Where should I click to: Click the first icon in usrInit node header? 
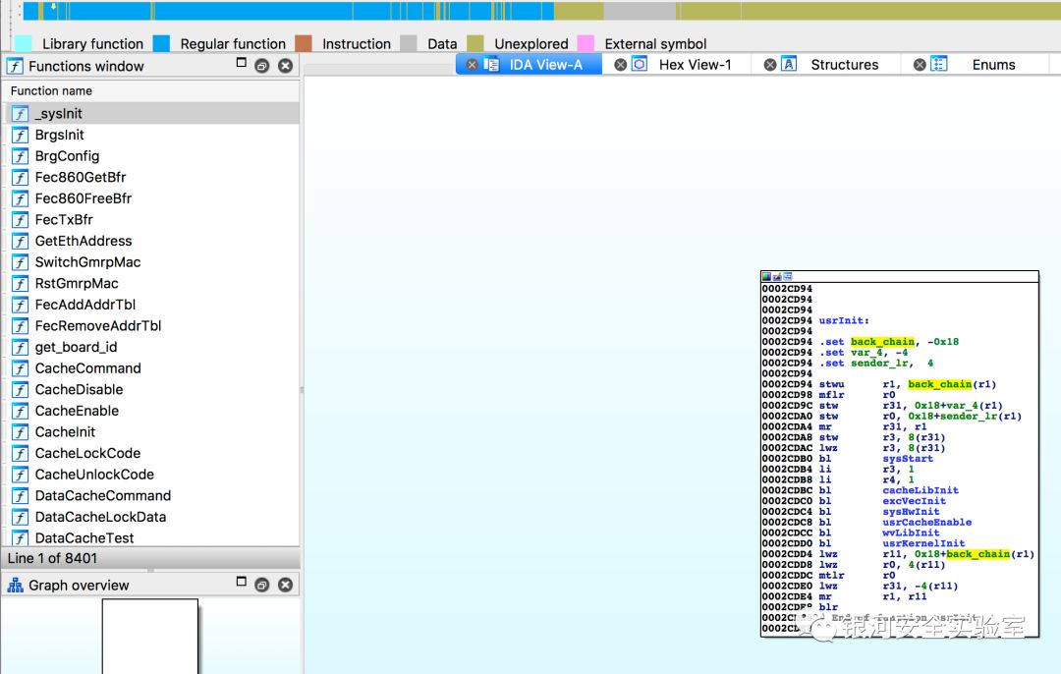click(766, 277)
